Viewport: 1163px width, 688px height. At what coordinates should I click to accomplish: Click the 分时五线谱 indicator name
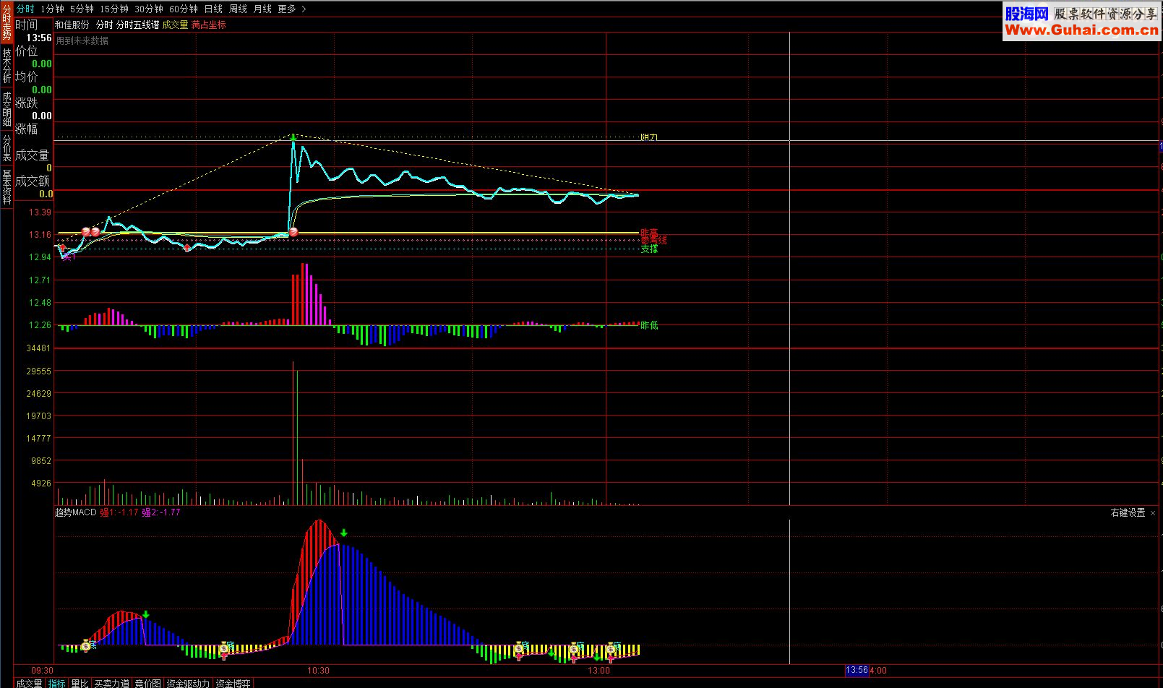point(138,25)
